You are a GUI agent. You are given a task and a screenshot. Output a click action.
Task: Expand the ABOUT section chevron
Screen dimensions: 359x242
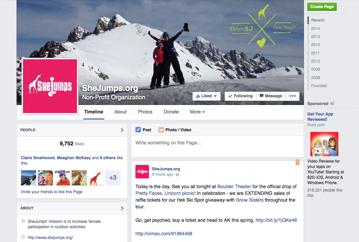click(122, 208)
